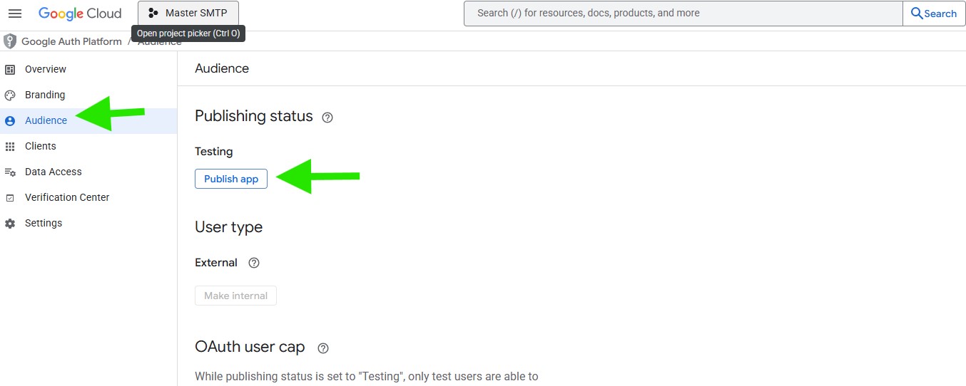Show help tooltip for OAuth user cap

point(323,348)
